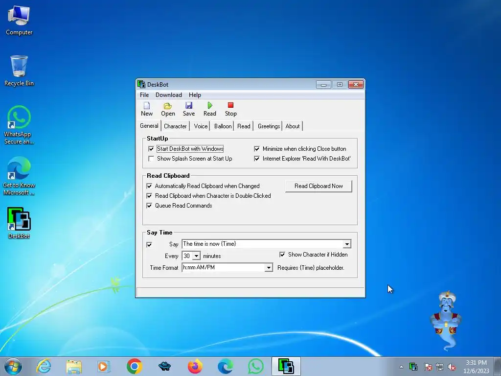Enable Show Splash Screen at Start Up
Image resolution: width=501 pixels, height=376 pixels.
click(x=151, y=159)
